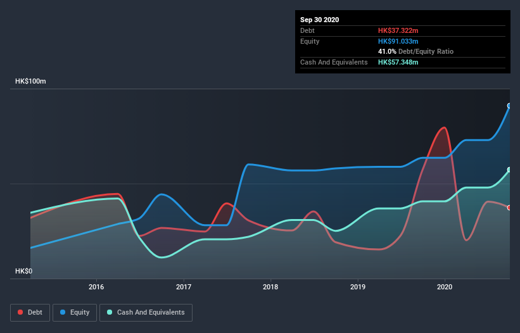Select the 2020 x-axis label
This screenshot has width=520, height=333.
point(445,287)
